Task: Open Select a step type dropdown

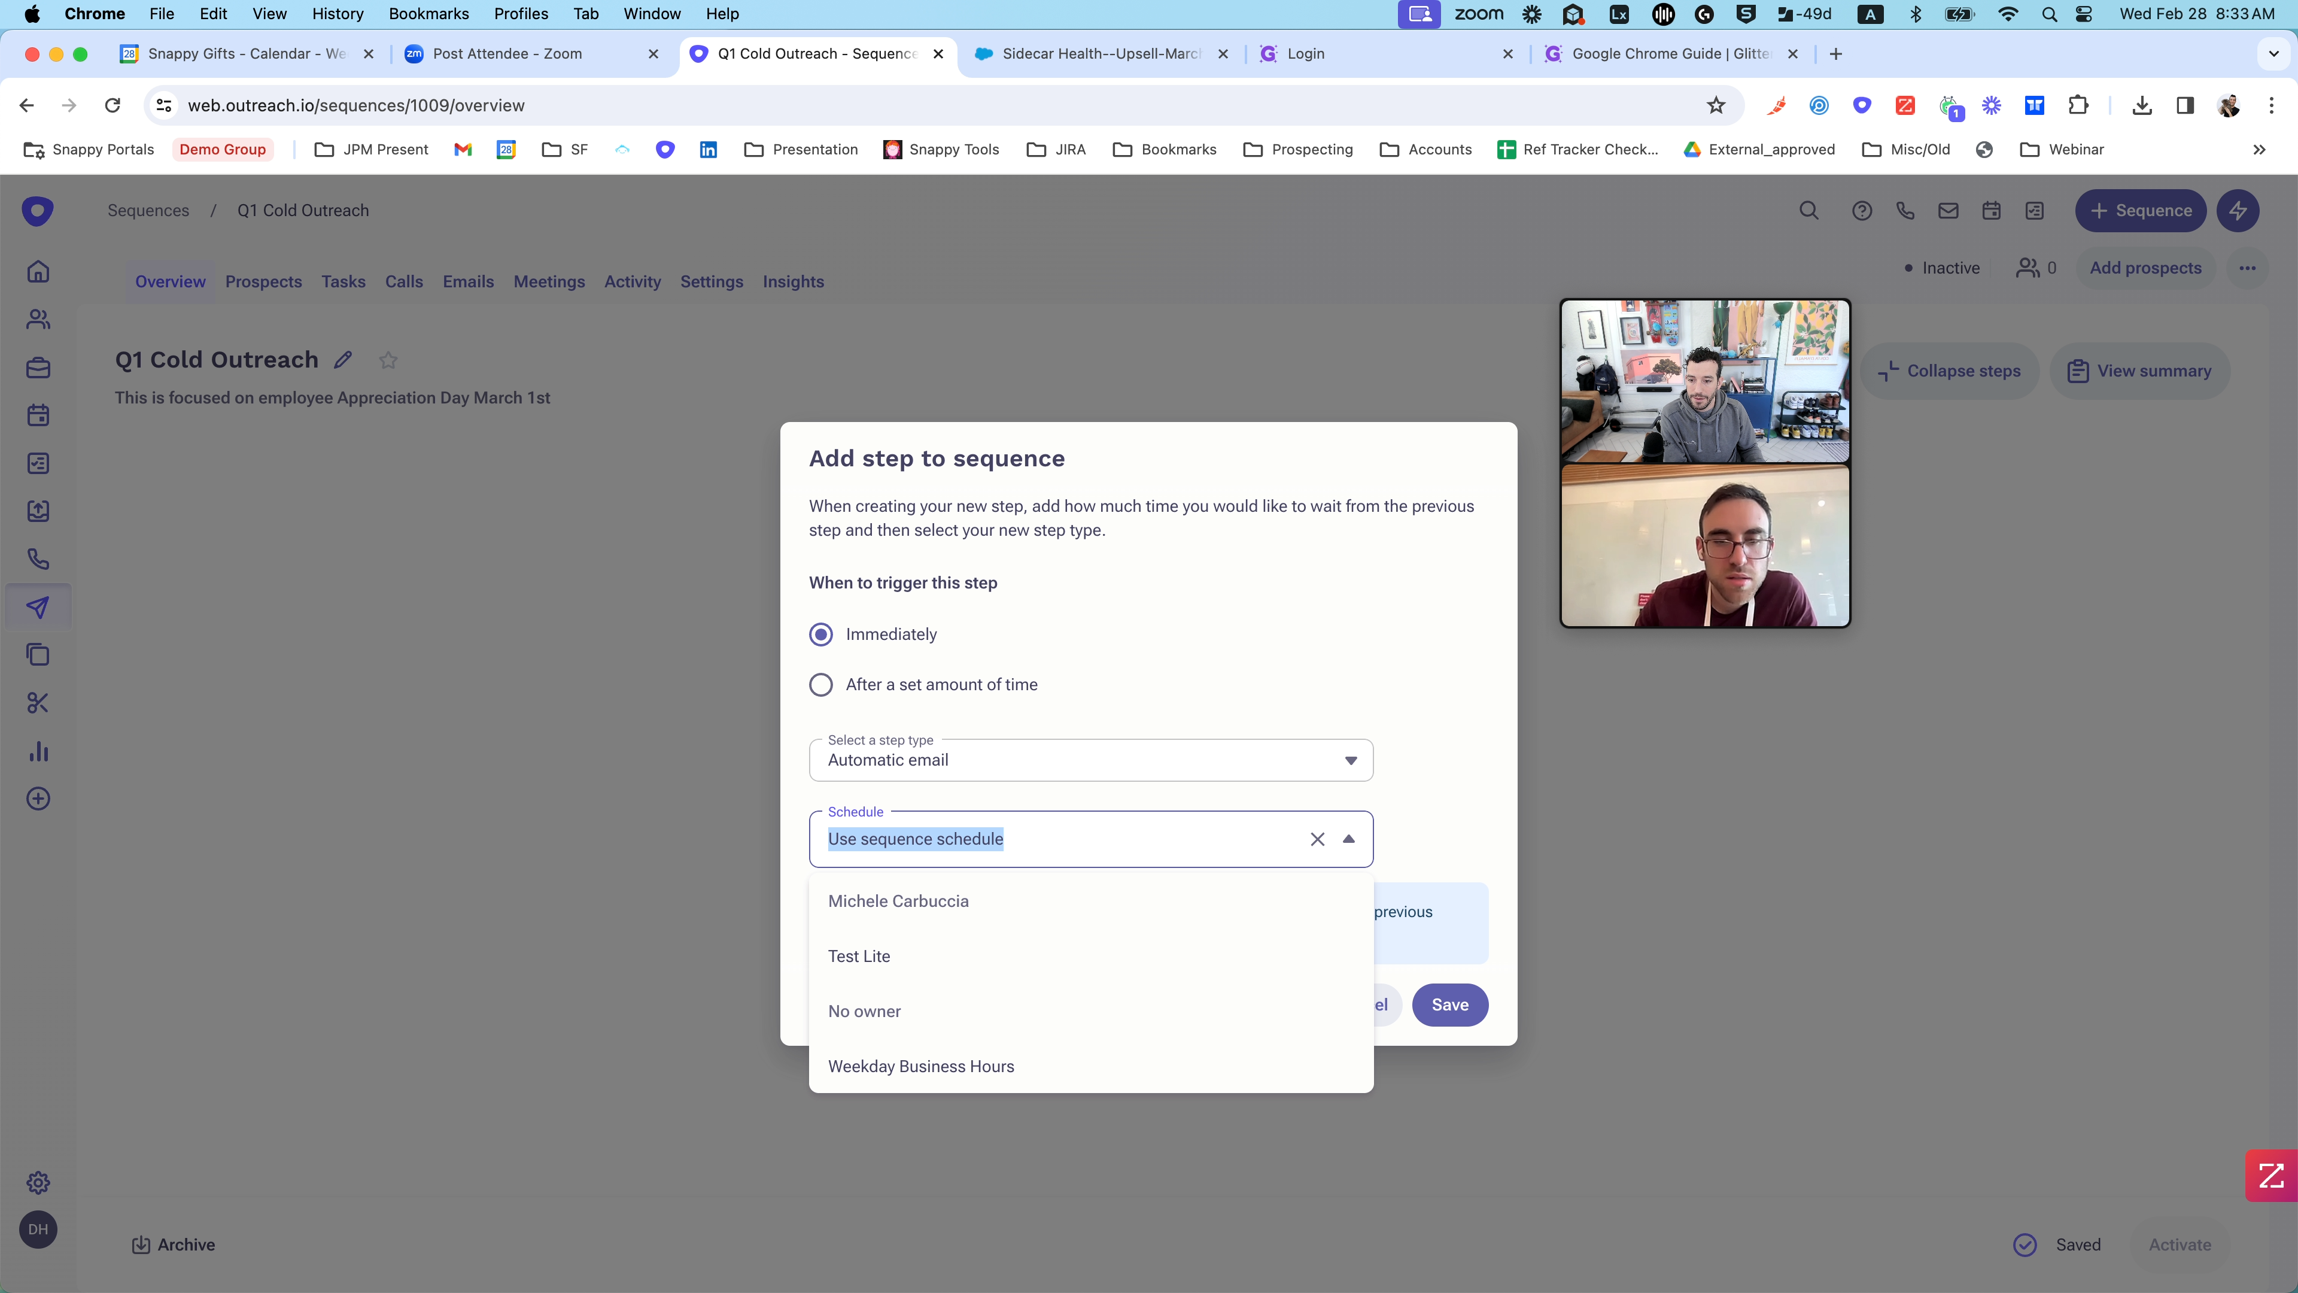Action: [x=1090, y=760]
